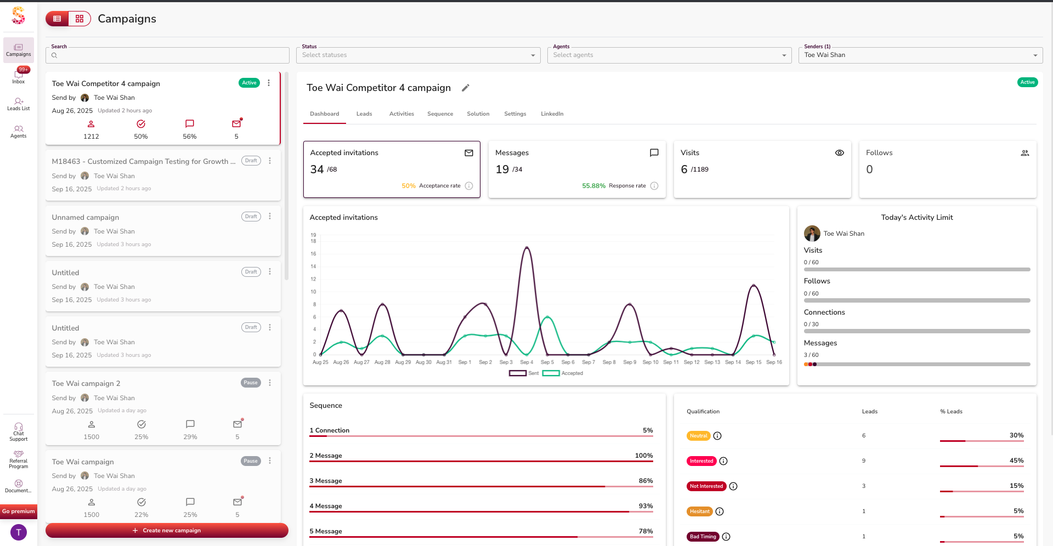Open the Agents filter dropdown
Screen dimensions: 1053x546
coord(669,55)
